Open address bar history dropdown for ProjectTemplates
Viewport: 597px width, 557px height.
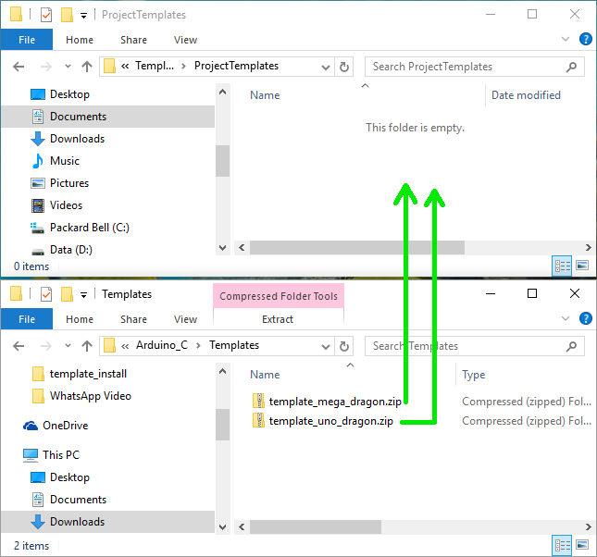click(325, 67)
